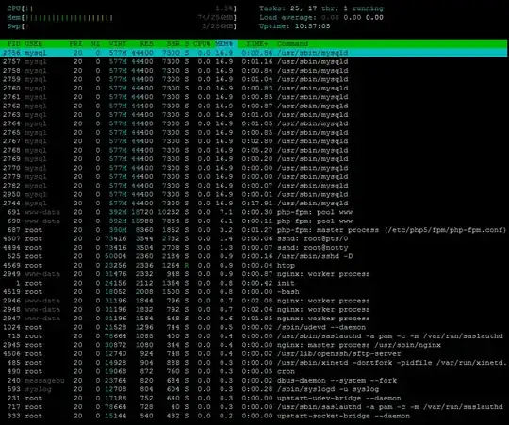Click the Tasks count summary text
Viewport: 509px width, 425px height.
click(321, 8)
